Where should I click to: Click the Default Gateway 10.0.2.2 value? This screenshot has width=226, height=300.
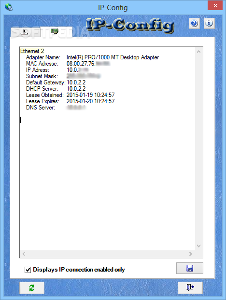76,82
